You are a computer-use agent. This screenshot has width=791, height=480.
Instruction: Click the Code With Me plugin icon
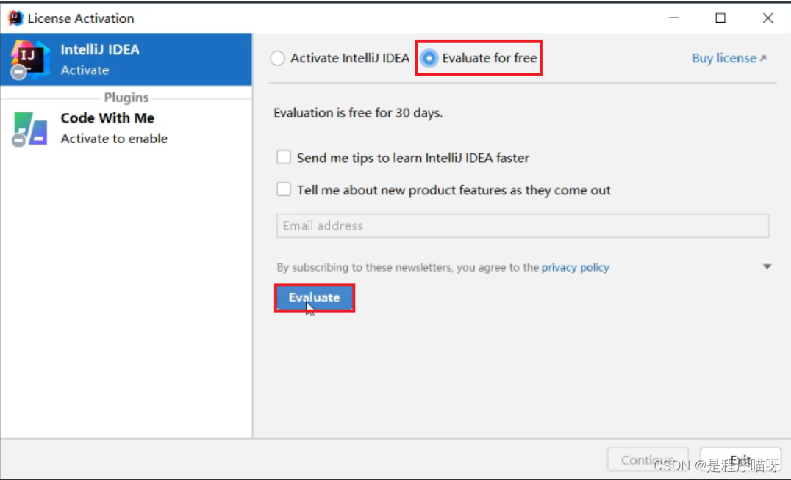[29, 129]
